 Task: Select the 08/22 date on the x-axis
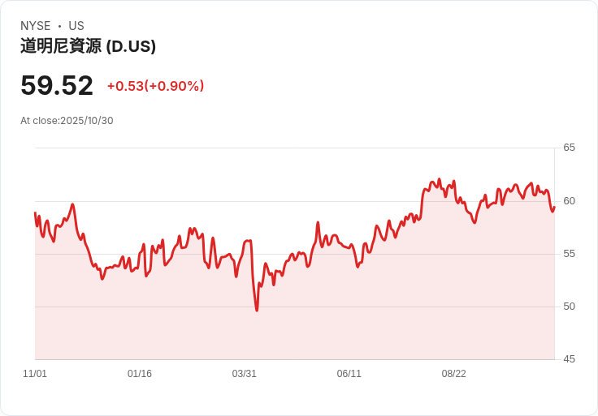[x=454, y=374]
